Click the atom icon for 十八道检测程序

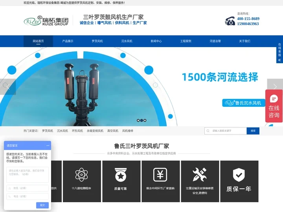click(82, 174)
